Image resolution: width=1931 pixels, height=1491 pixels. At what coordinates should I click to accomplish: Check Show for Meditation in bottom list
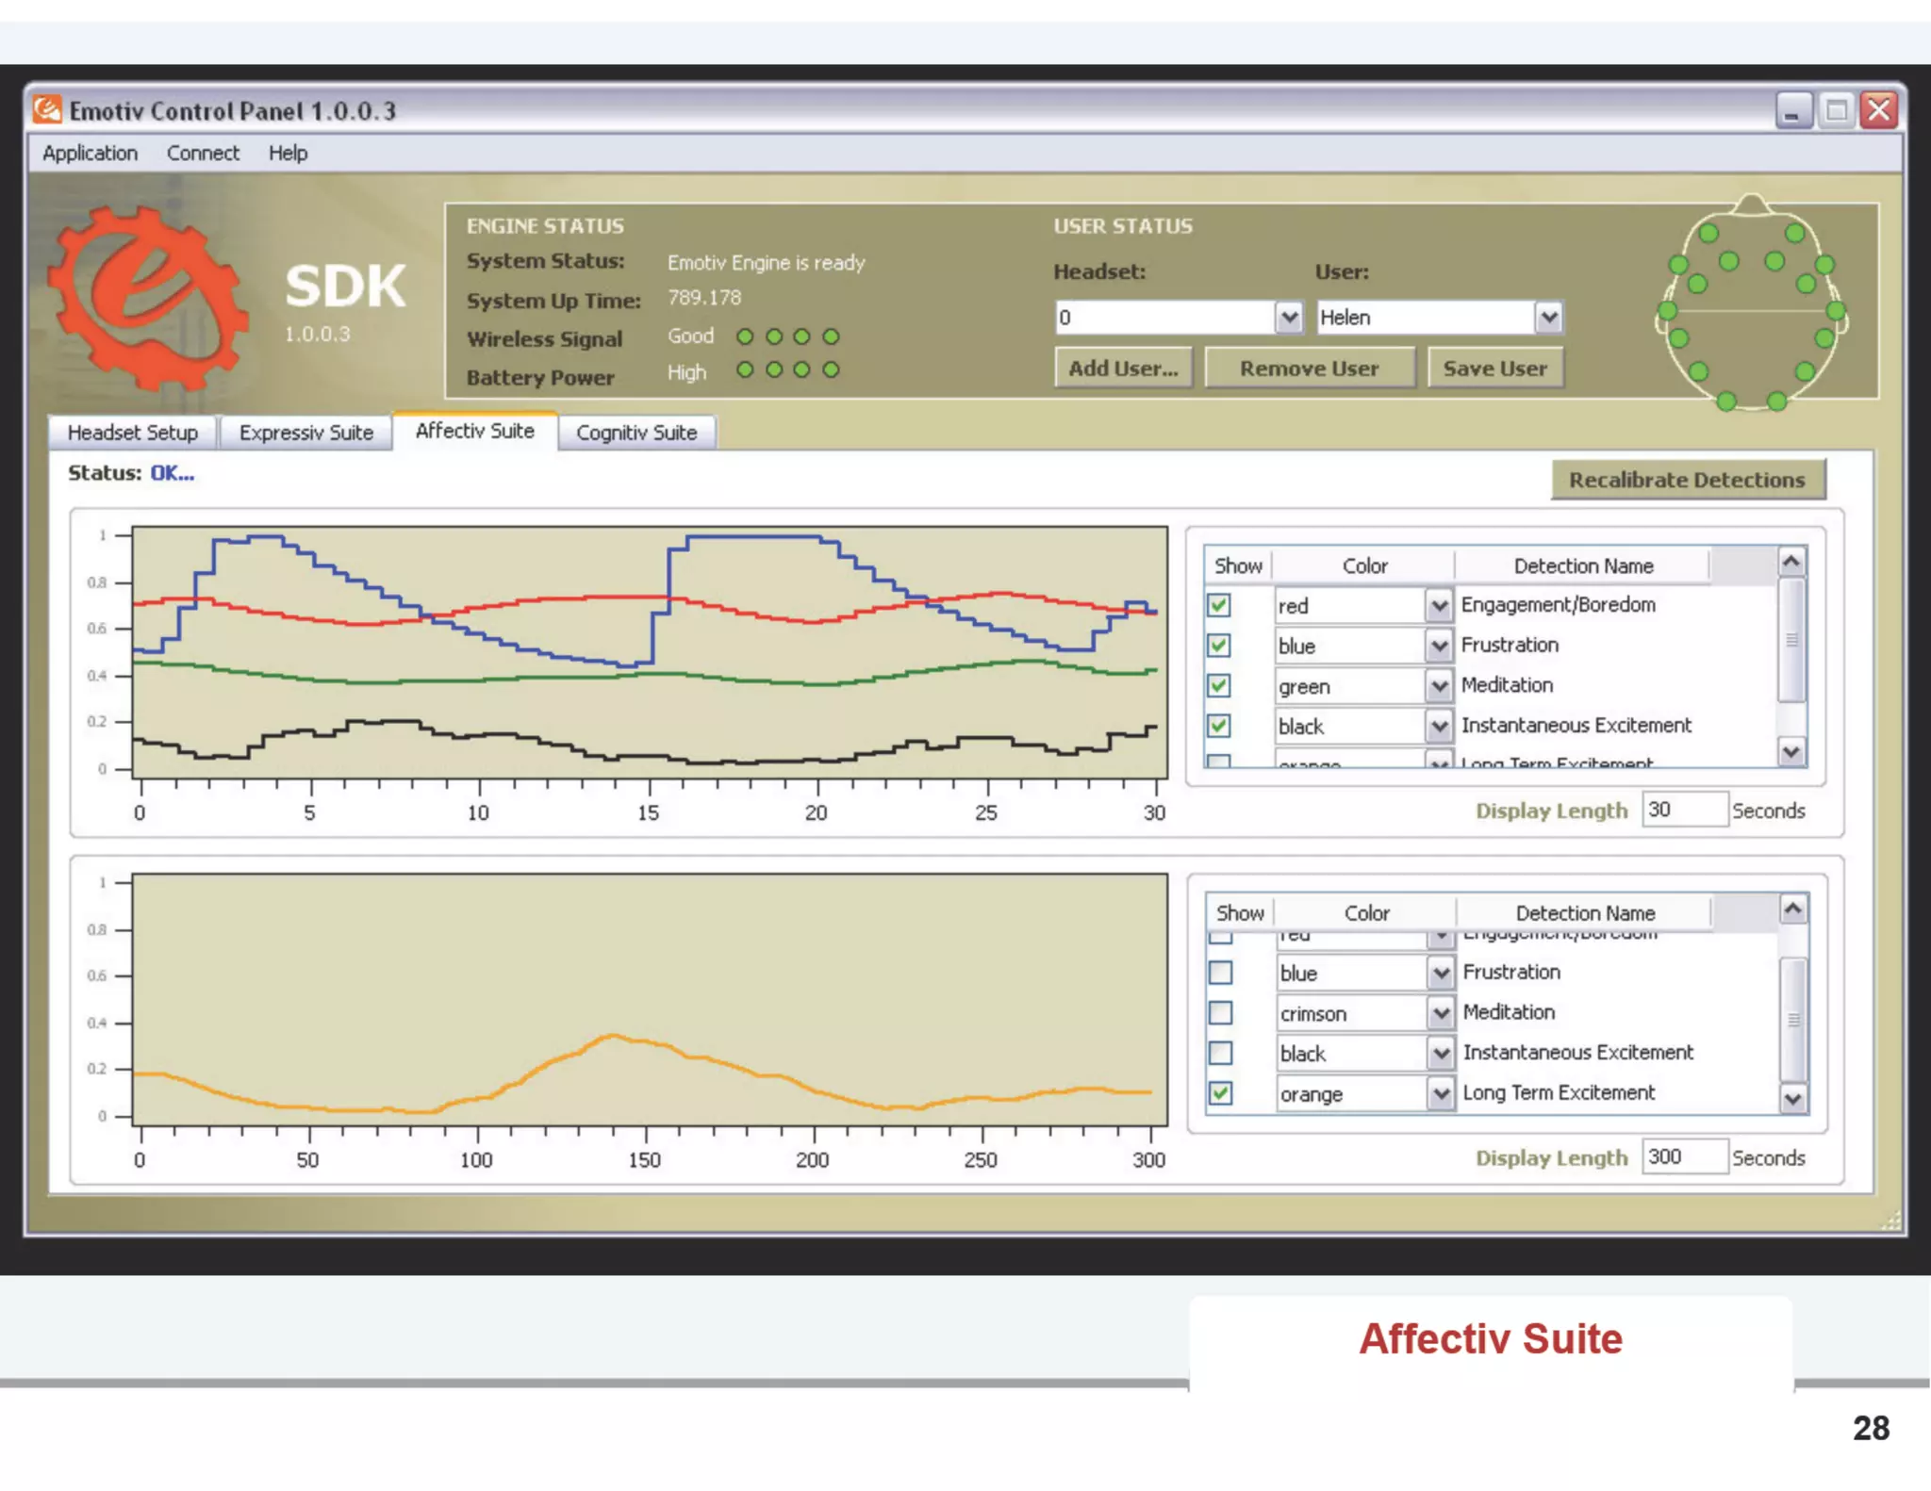tap(1221, 1013)
